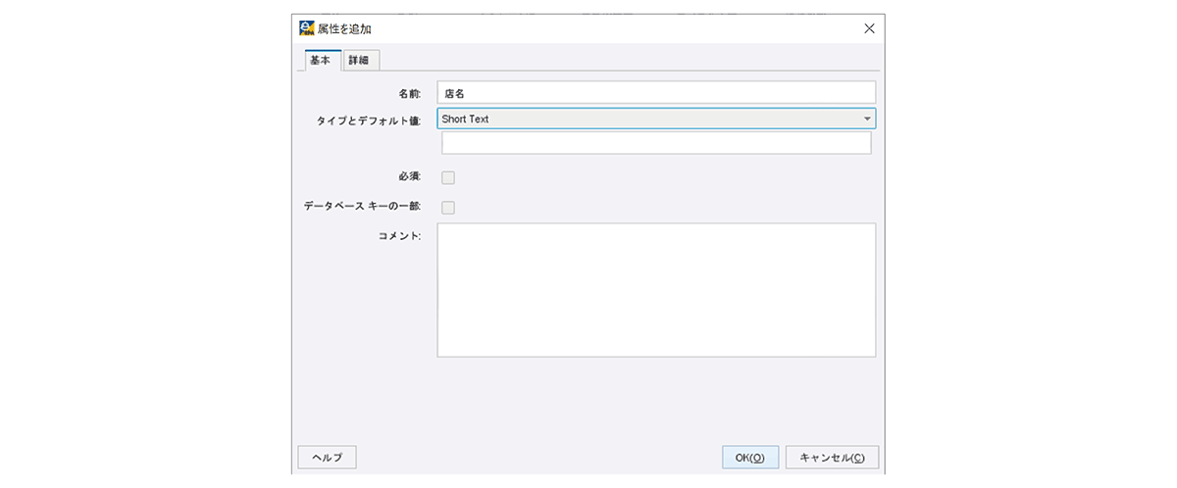Open the Short Text type combo box
The image size is (1177, 488).
pos(656,119)
